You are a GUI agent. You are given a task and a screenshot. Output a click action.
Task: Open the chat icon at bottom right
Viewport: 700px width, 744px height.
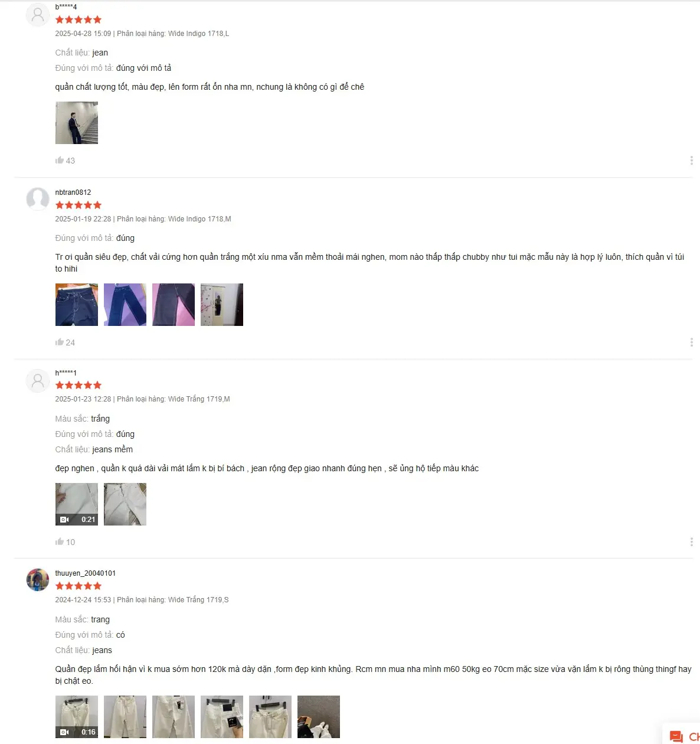[676, 736]
